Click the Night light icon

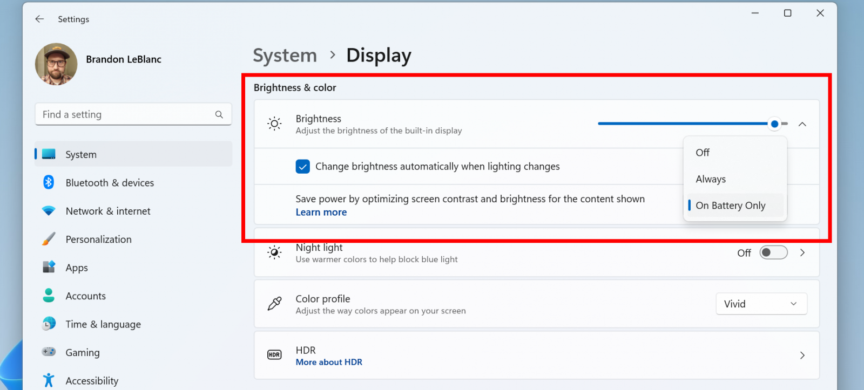click(274, 252)
